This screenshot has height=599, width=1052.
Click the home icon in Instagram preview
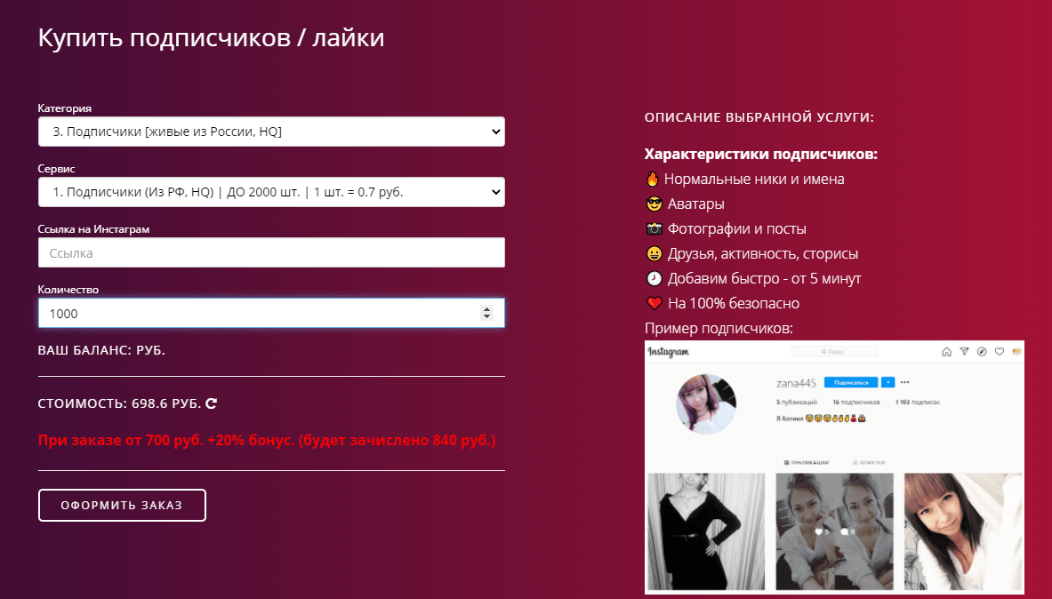pyautogui.click(x=947, y=351)
